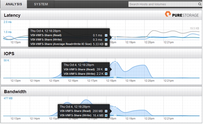Toggle the Average IO Size series swatch
Screen dimensions: 203x124
coord(106,44)
